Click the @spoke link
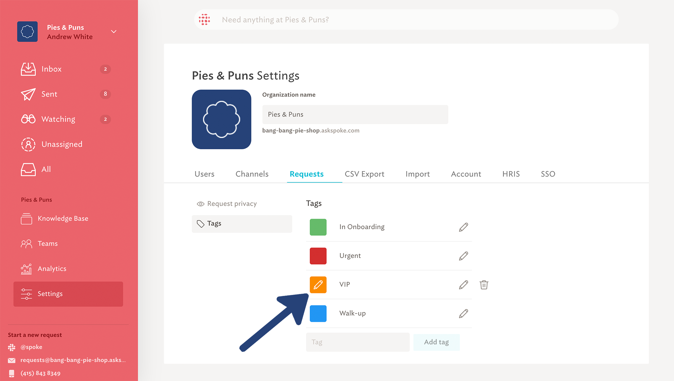Image resolution: width=674 pixels, height=381 pixels. point(31,347)
